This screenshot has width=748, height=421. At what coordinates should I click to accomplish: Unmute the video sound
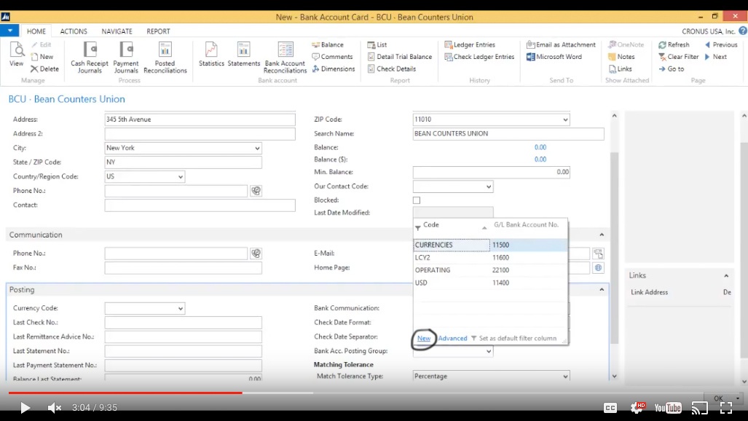[55, 408]
